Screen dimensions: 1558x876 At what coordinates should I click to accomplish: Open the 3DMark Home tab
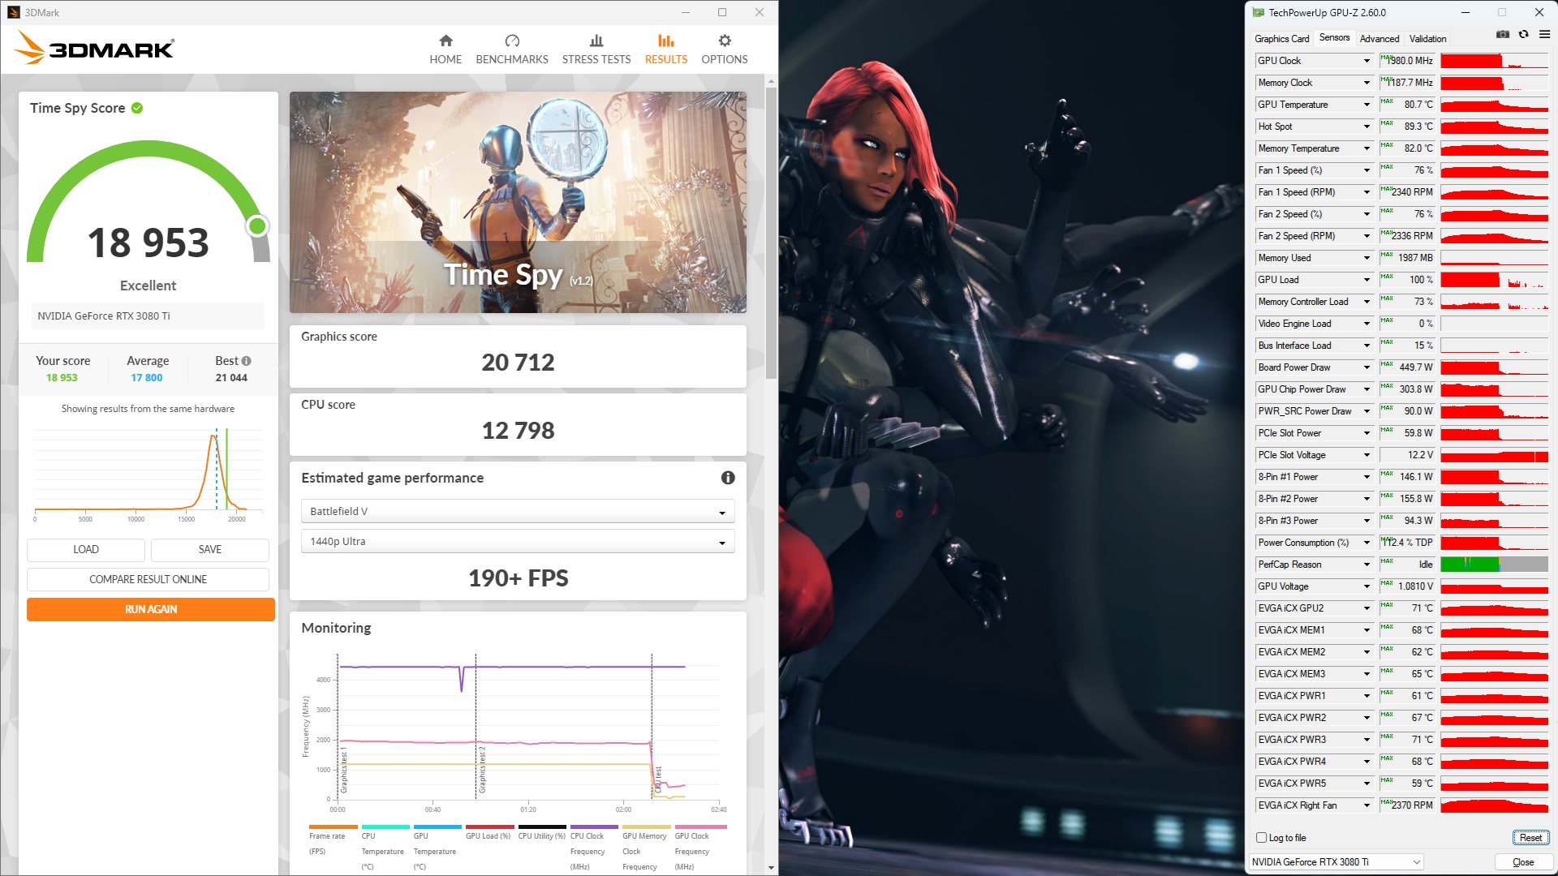coord(445,49)
